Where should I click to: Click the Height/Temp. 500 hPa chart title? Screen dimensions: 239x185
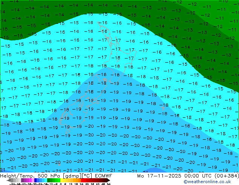(x=31, y=176)
